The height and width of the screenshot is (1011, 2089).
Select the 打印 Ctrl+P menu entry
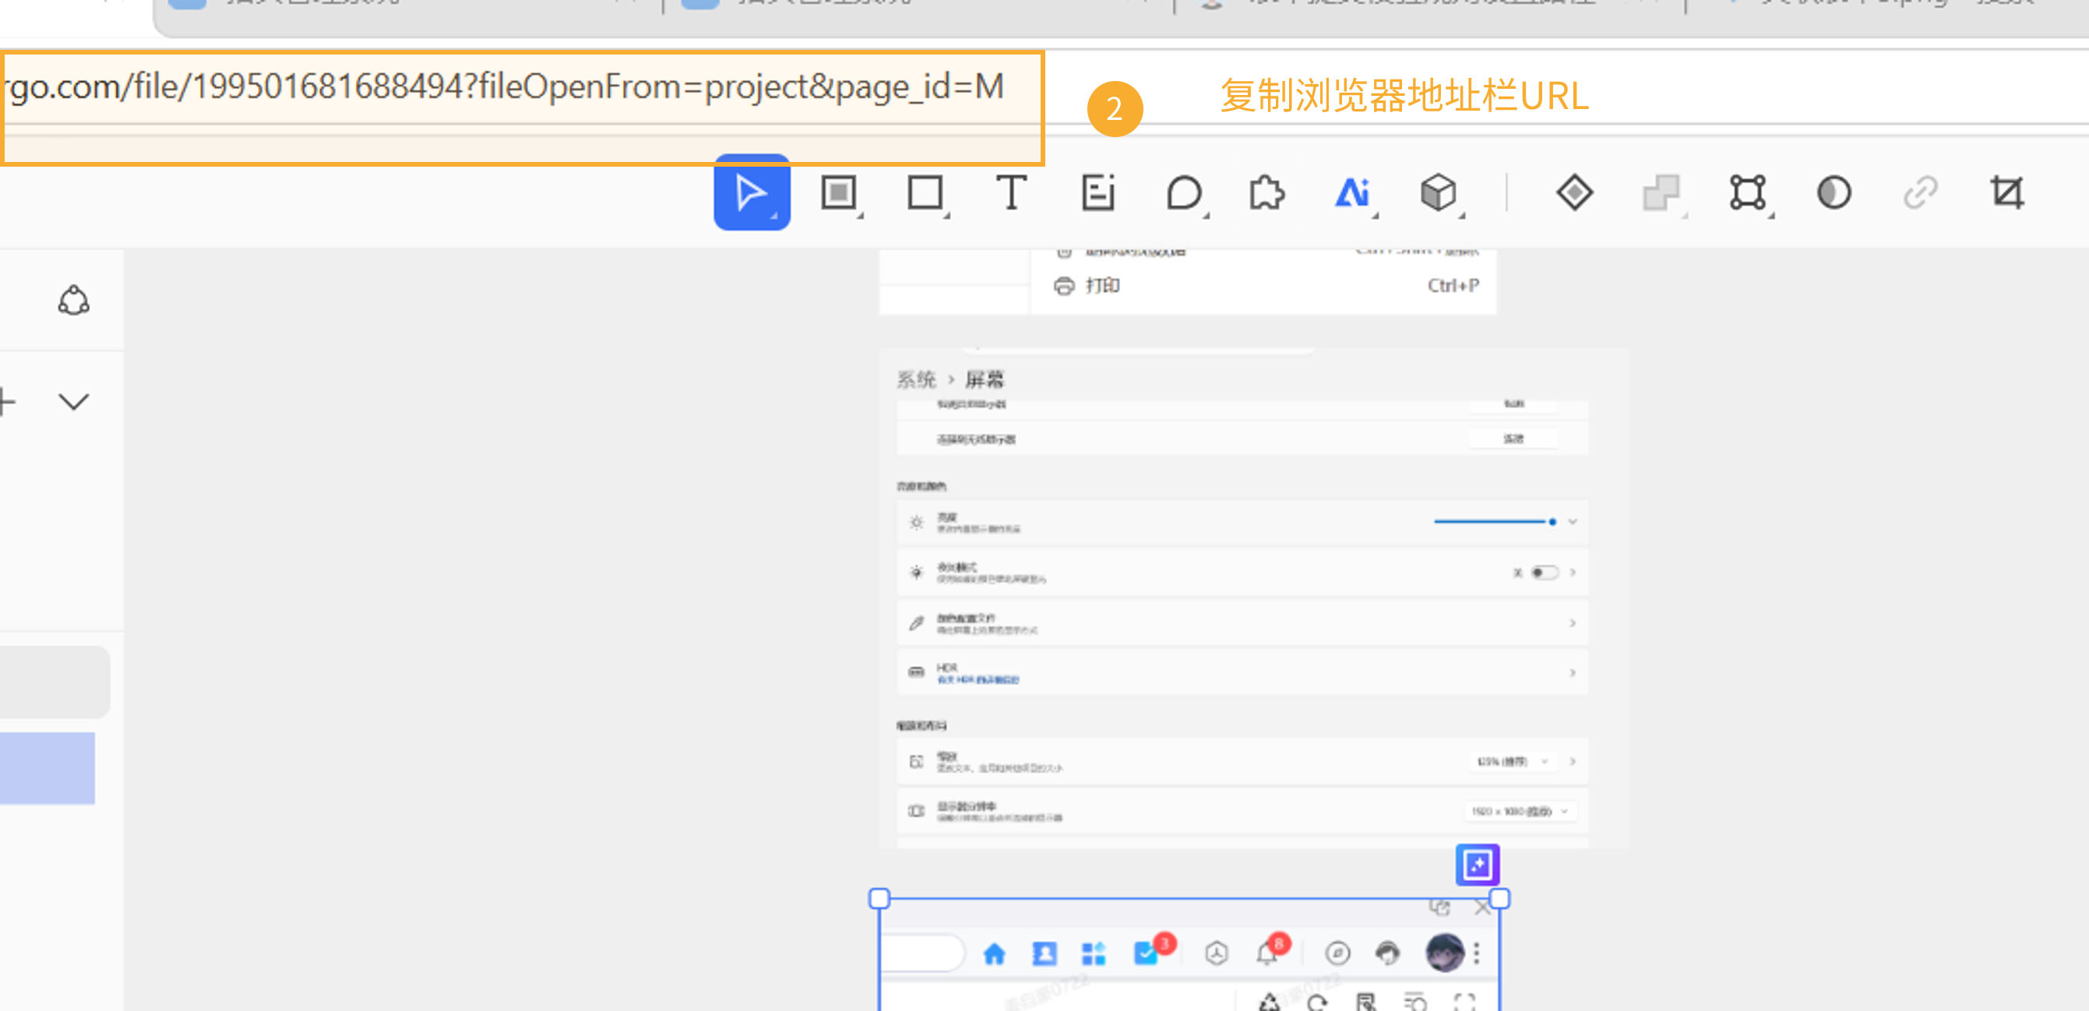1265,285
